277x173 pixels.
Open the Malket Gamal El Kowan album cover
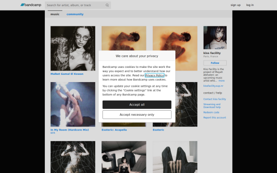tap(73, 48)
